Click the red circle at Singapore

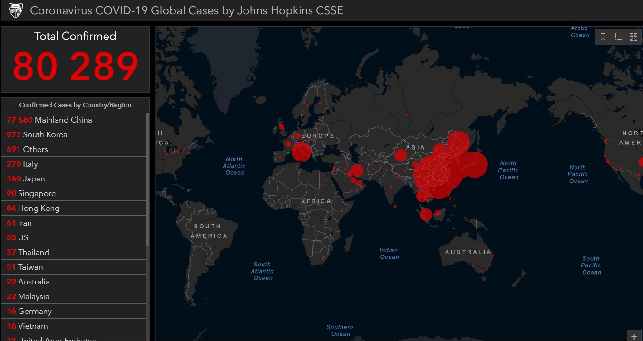pyautogui.click(x=426, y=215)
